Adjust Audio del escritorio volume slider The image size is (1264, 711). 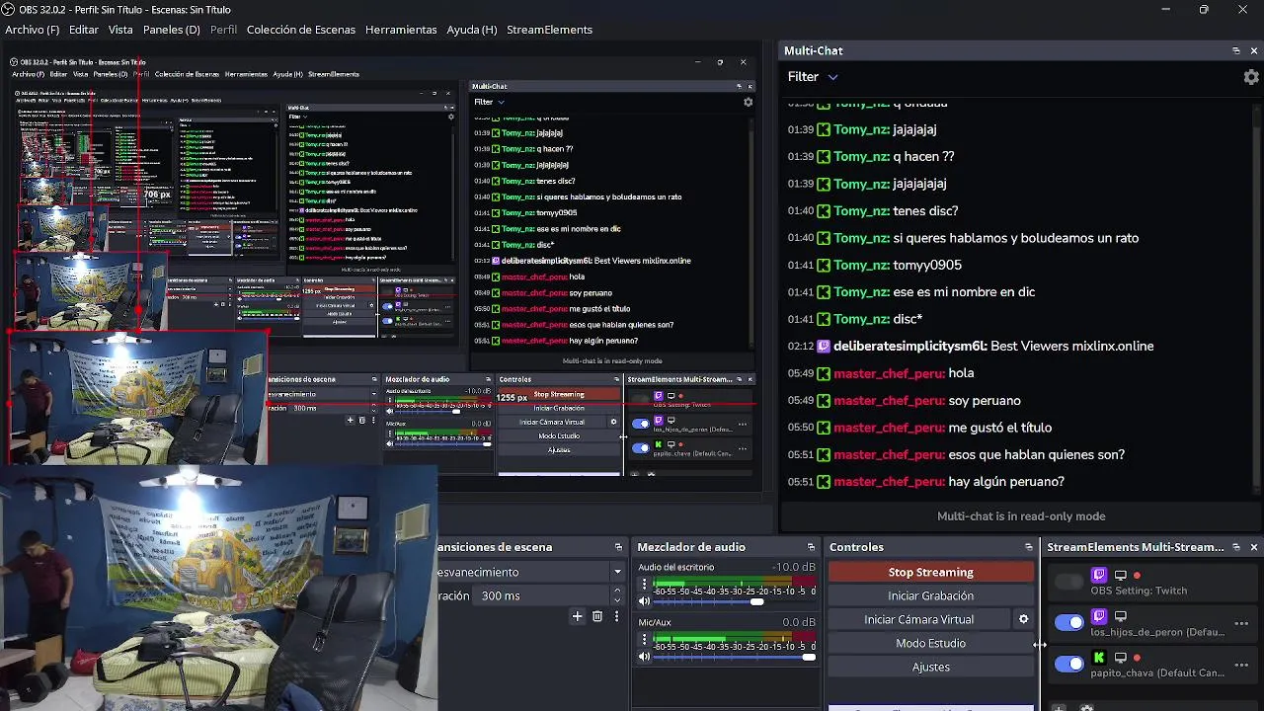pos(757,601)
